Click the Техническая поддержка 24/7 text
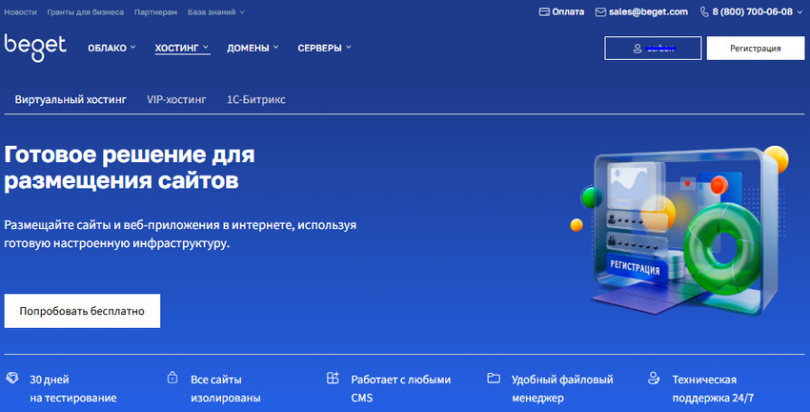This screenshot has width=810, height=412. tap(713, 389)
